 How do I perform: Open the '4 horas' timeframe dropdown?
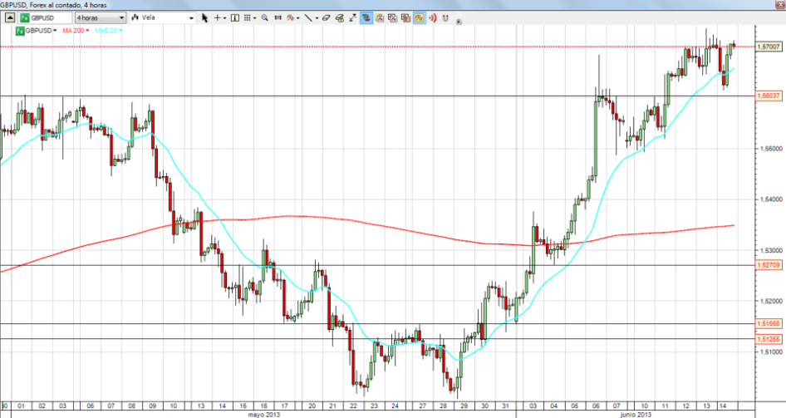[x=100, y=17]
